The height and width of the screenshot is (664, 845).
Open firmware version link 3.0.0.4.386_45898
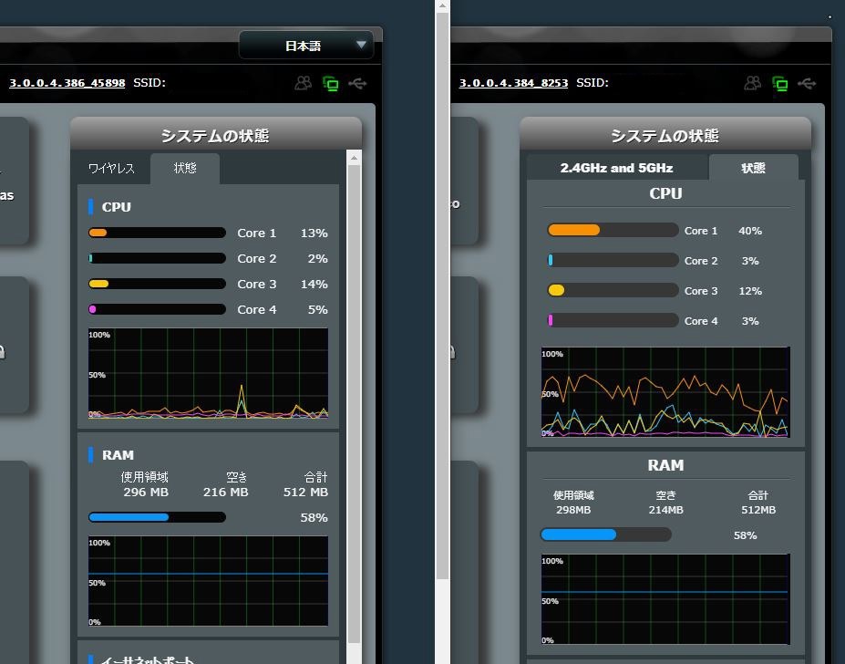click(x=67, y=83)
